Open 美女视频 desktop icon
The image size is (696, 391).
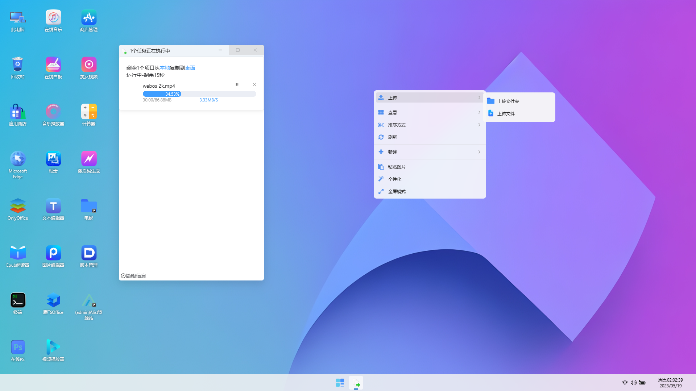(x=89, y=68)
